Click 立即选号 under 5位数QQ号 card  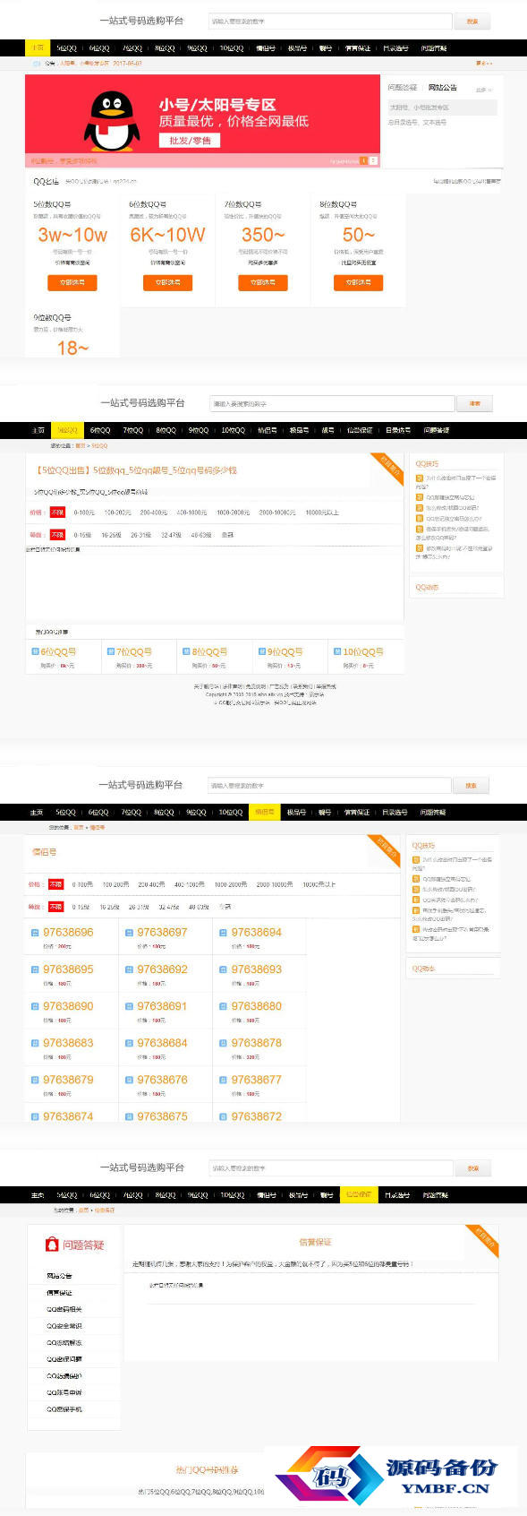point(72,282)
